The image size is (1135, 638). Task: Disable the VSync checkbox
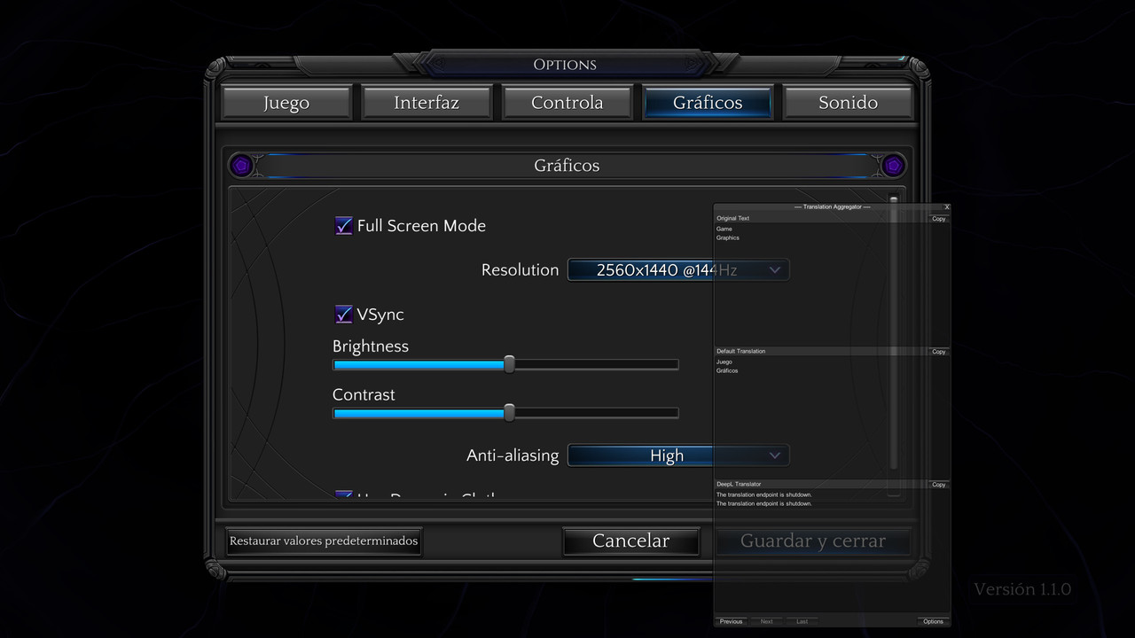click(x=344, y=315)
